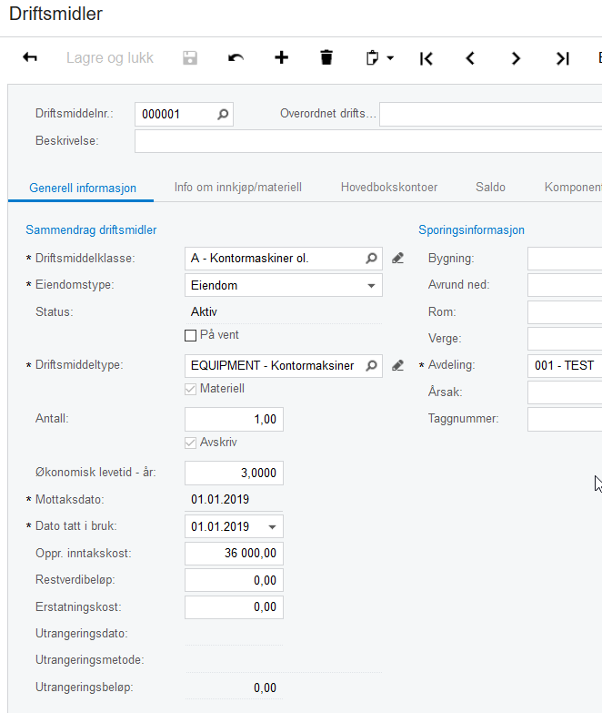Save record with the disk icon
602x713 pixels.
click(x=190, y=57)
